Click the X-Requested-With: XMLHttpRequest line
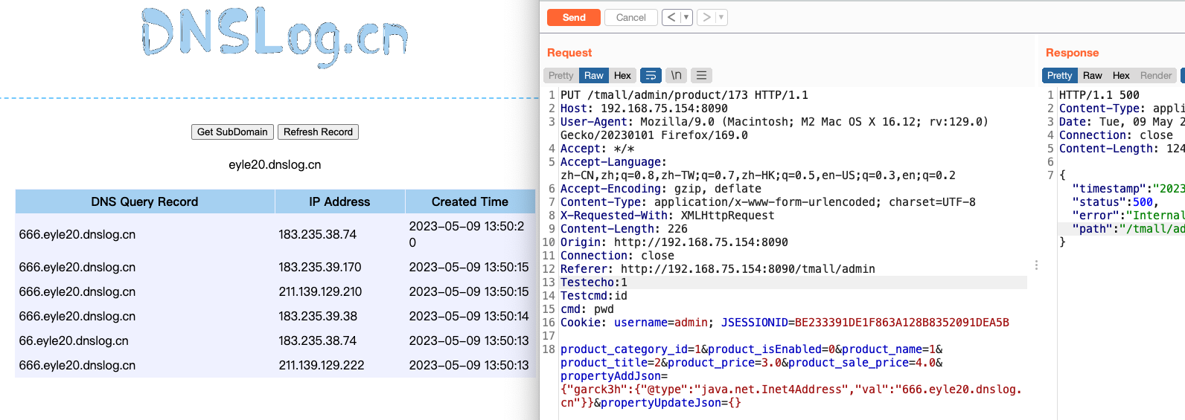The image size is (1185, 420). point(667,215)
